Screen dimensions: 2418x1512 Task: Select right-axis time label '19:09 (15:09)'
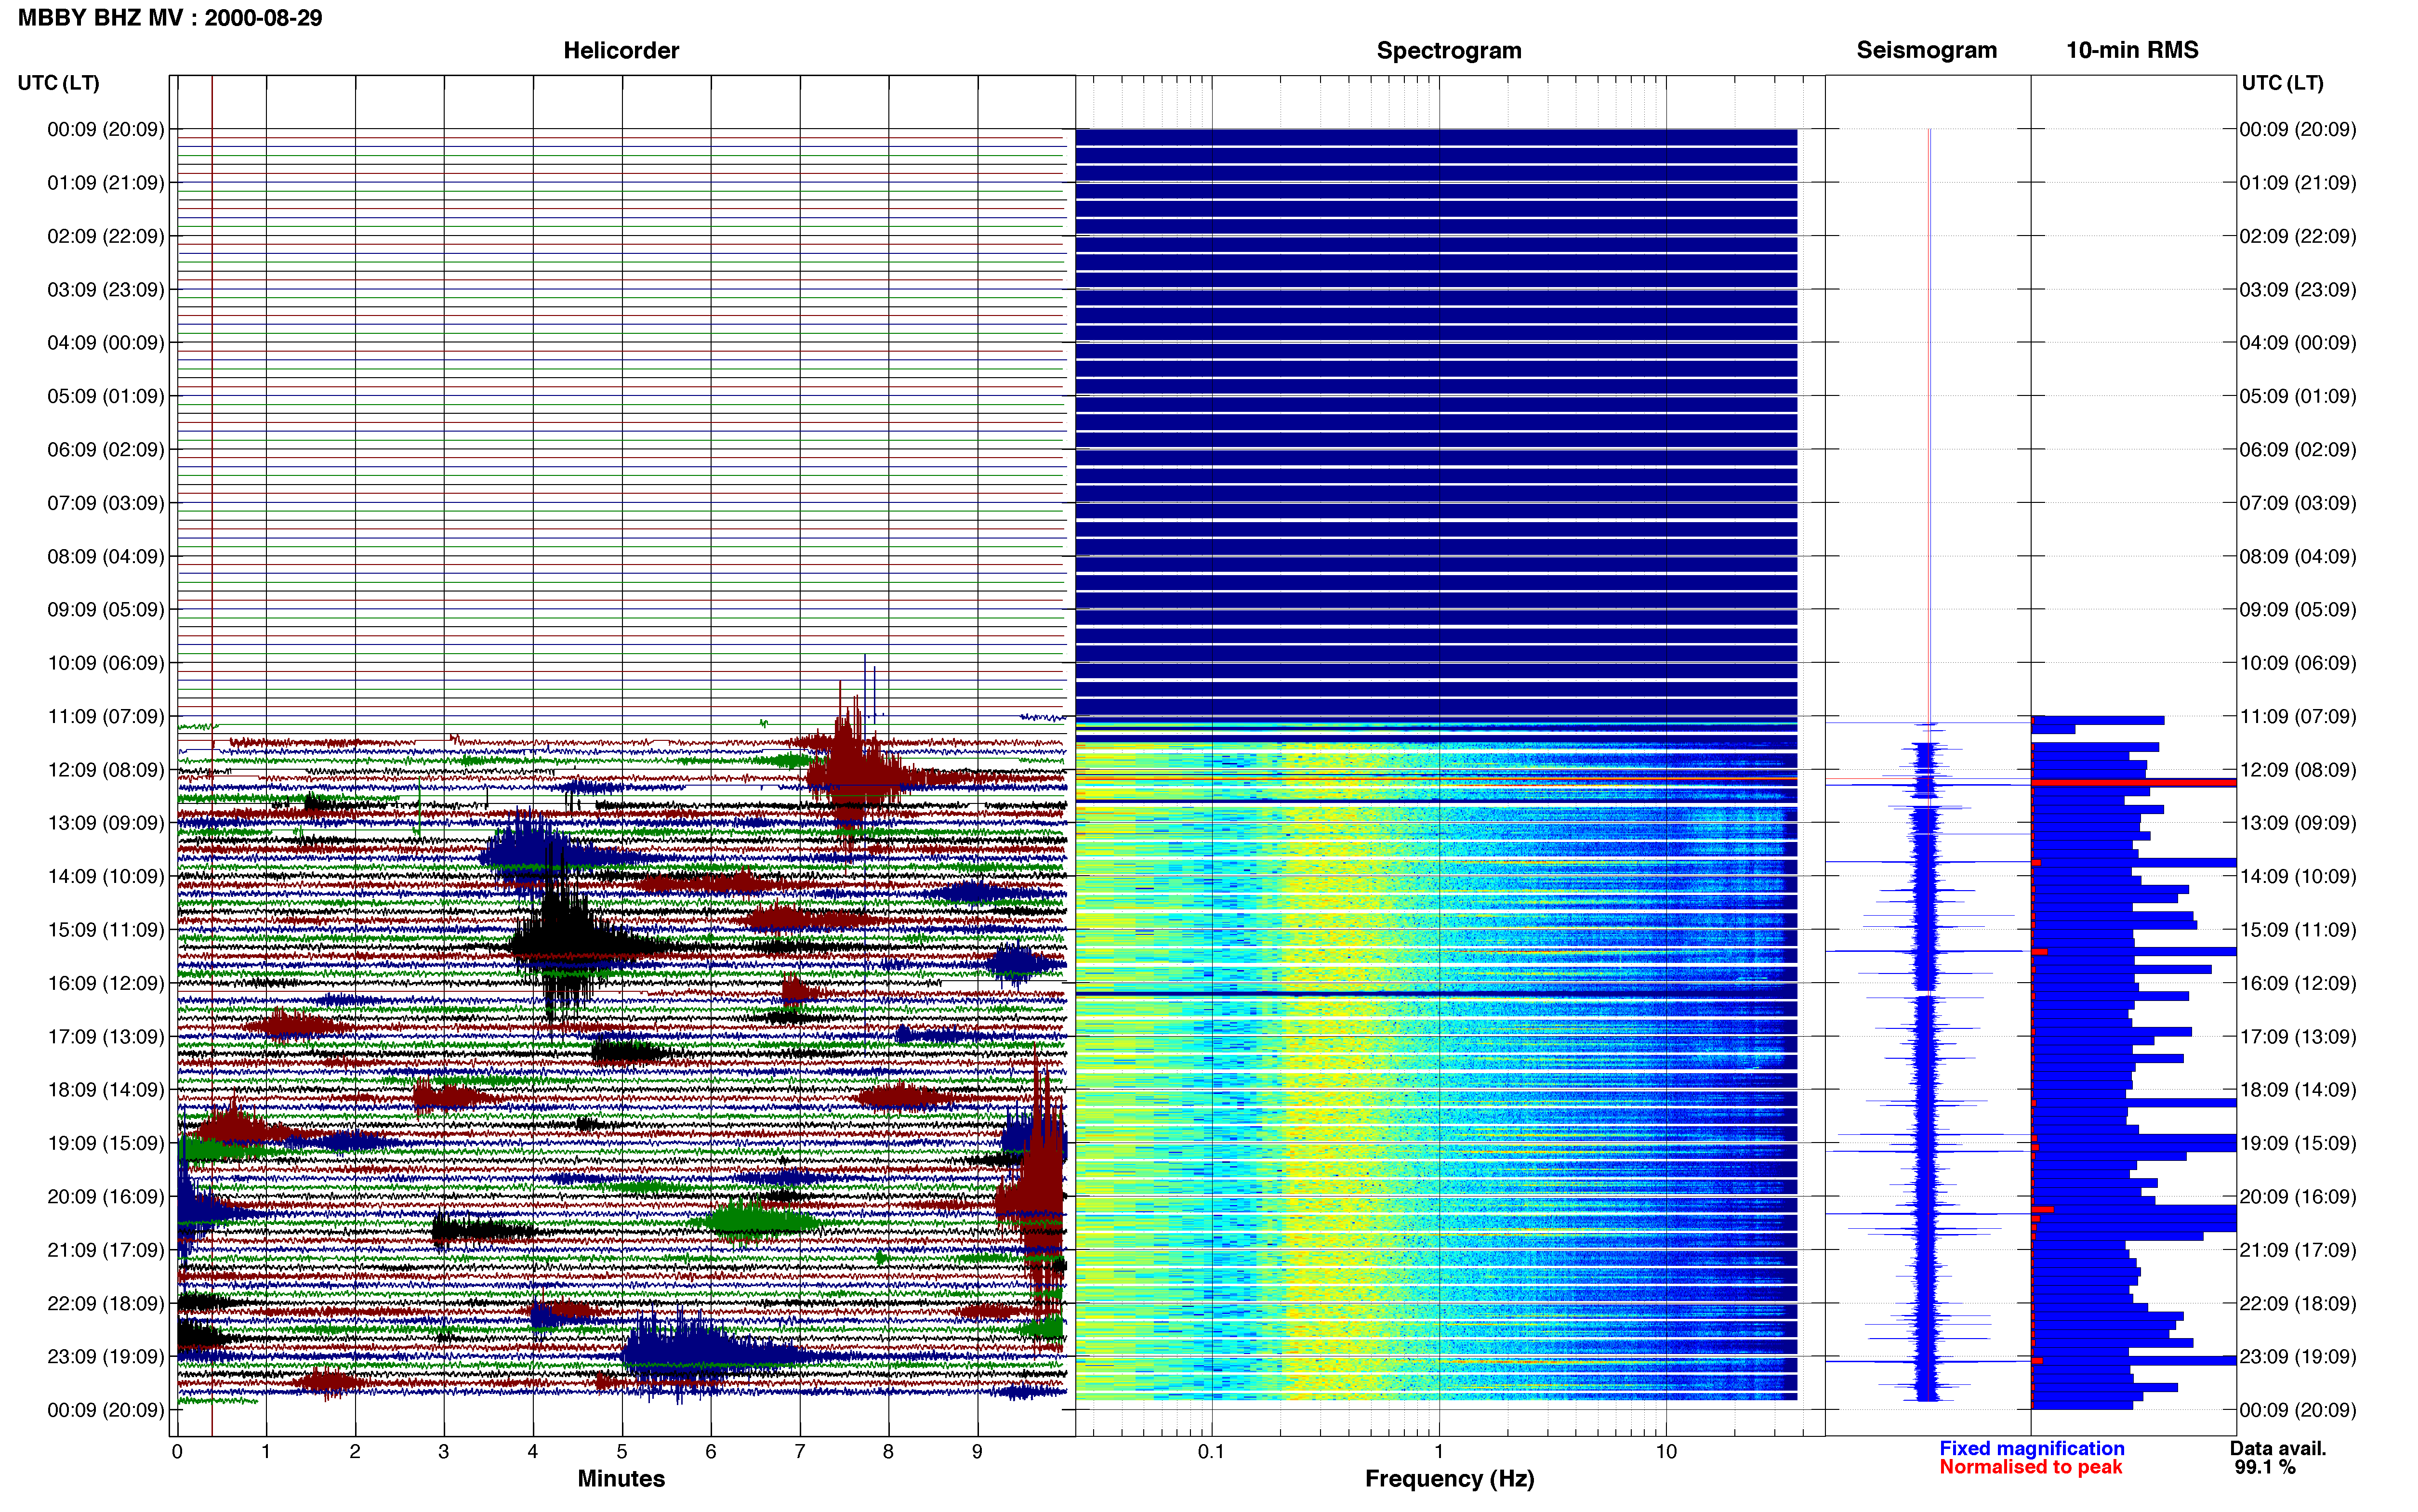click(2298, 1143)
